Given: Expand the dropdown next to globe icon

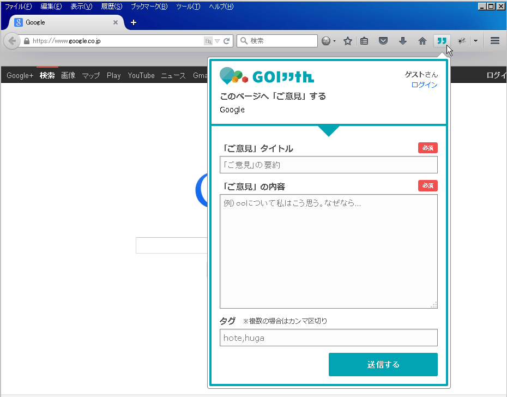Looking at the screenshot, I should click(x=334, y=41).
